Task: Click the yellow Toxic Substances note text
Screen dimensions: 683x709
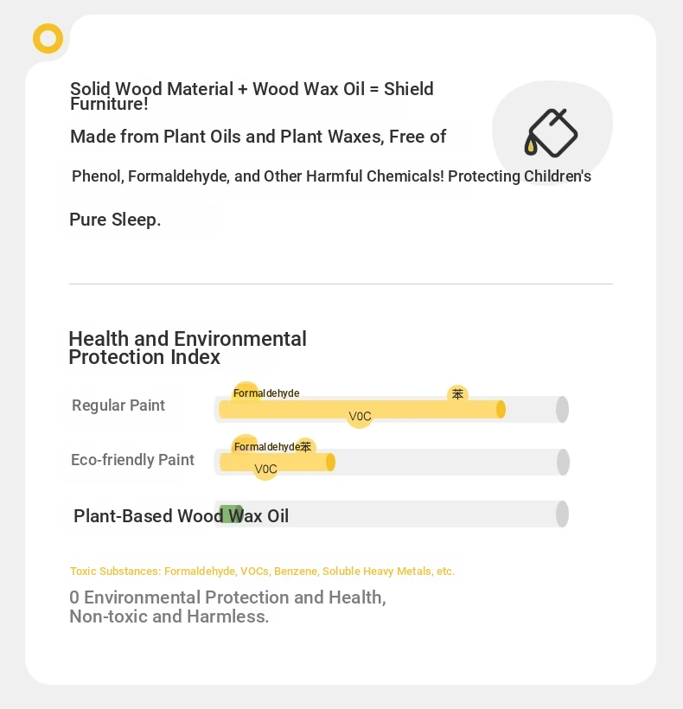Action: pyautogui.click(x=262, y=571)
